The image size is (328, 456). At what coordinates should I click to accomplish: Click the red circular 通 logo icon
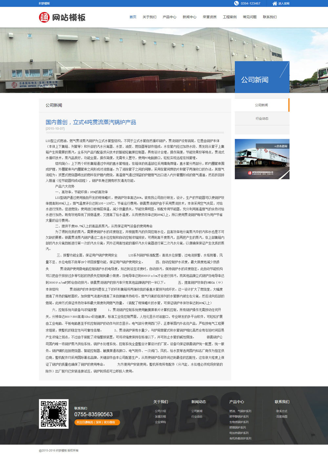pos(44,17)
